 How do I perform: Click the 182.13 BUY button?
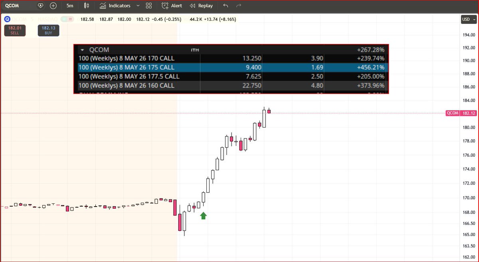(x=48, y=30)
